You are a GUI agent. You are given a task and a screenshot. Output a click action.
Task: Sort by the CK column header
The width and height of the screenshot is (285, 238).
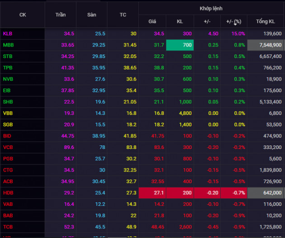[23, 15]
